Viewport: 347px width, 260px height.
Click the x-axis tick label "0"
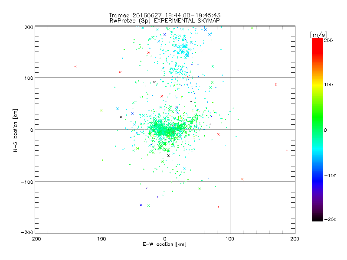165,239
